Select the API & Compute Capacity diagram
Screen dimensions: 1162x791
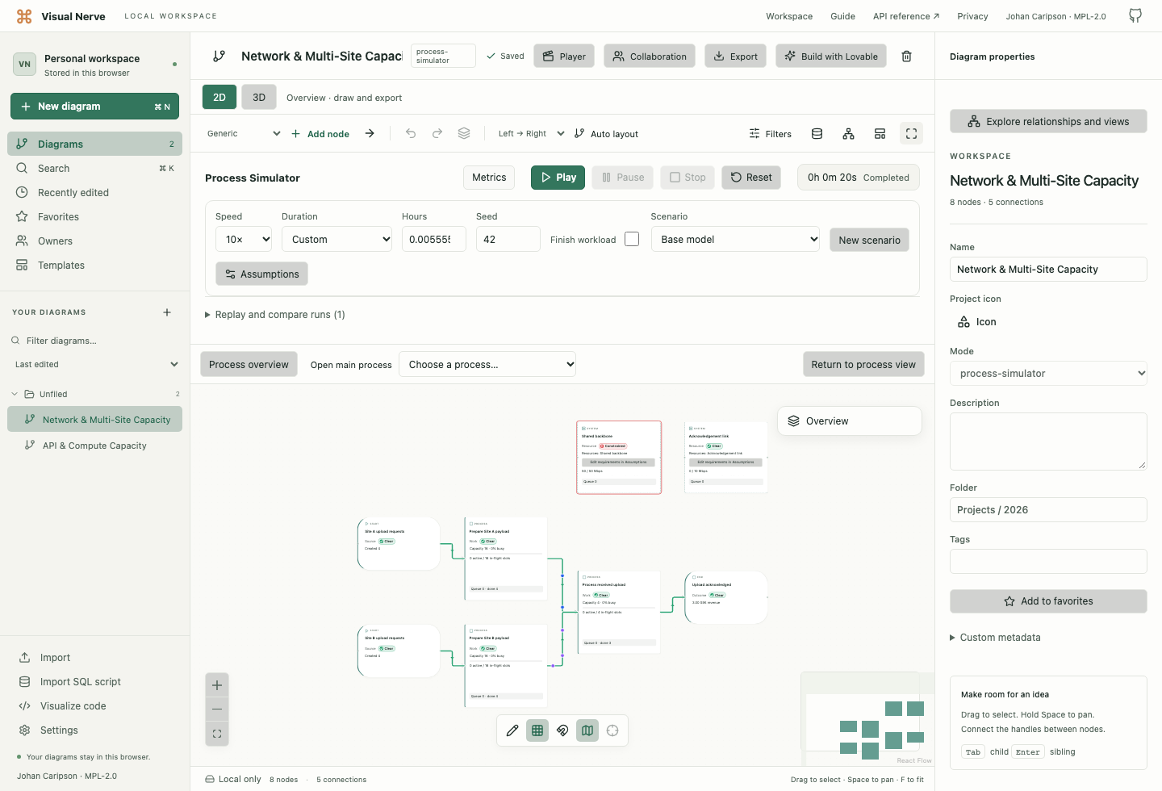(94, 446)
